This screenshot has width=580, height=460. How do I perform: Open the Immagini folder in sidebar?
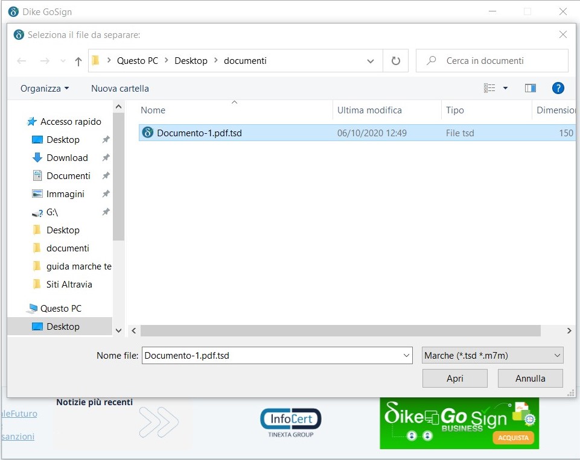pyautogui.click(x=65, y=194)
